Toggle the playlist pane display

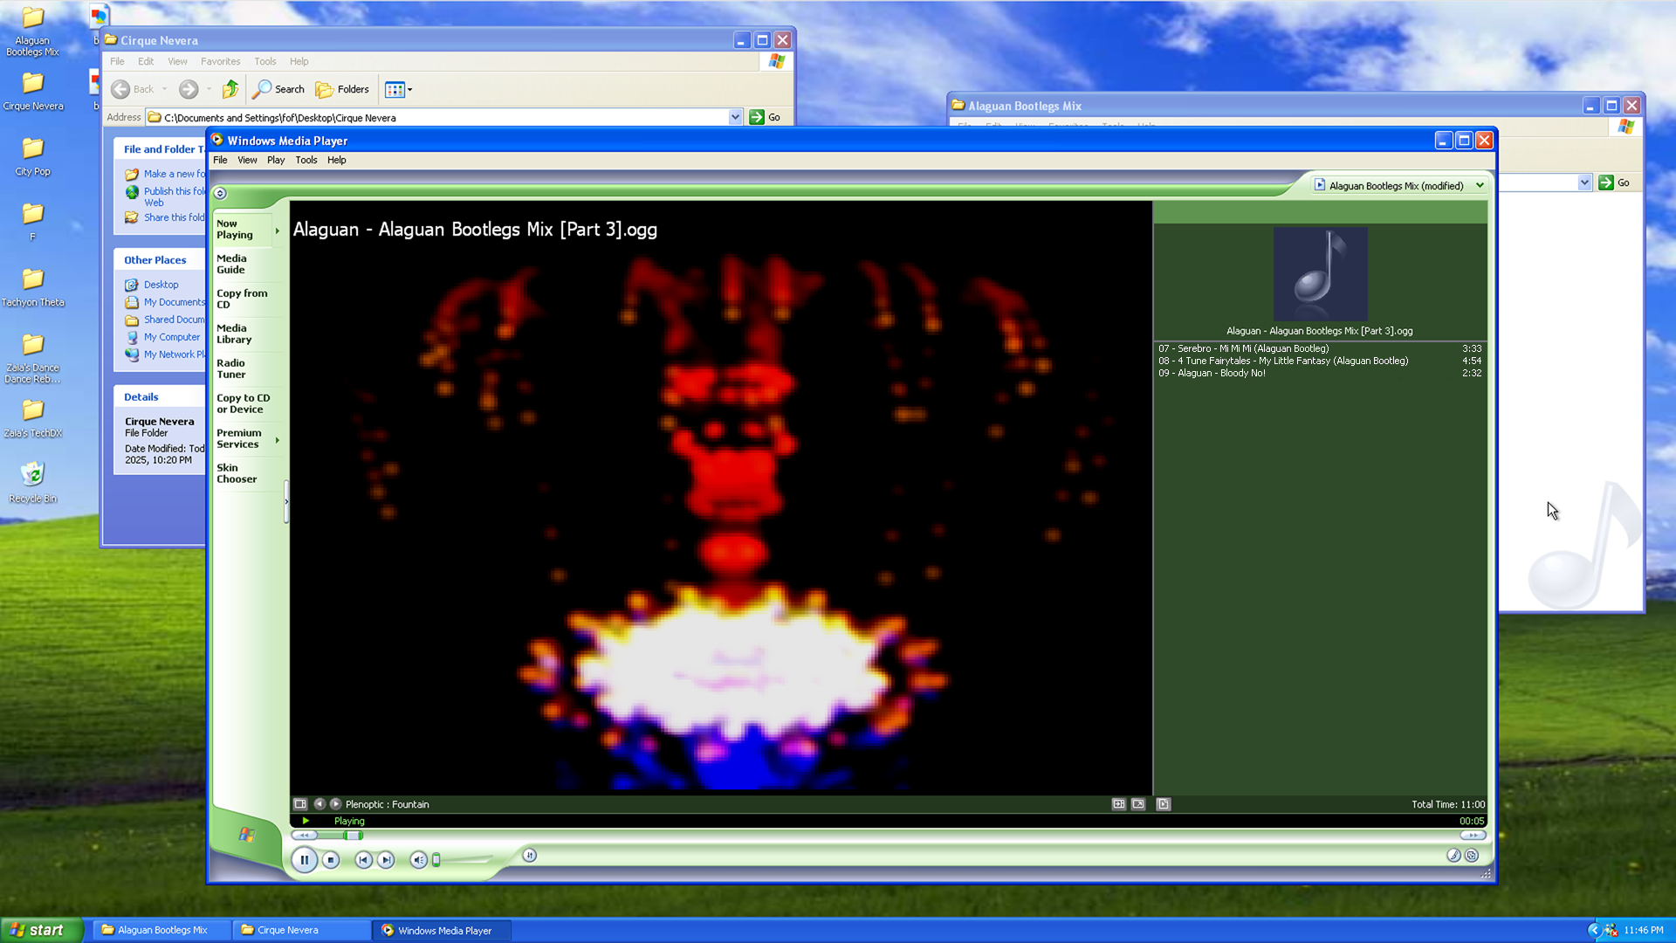point(1164,804)
